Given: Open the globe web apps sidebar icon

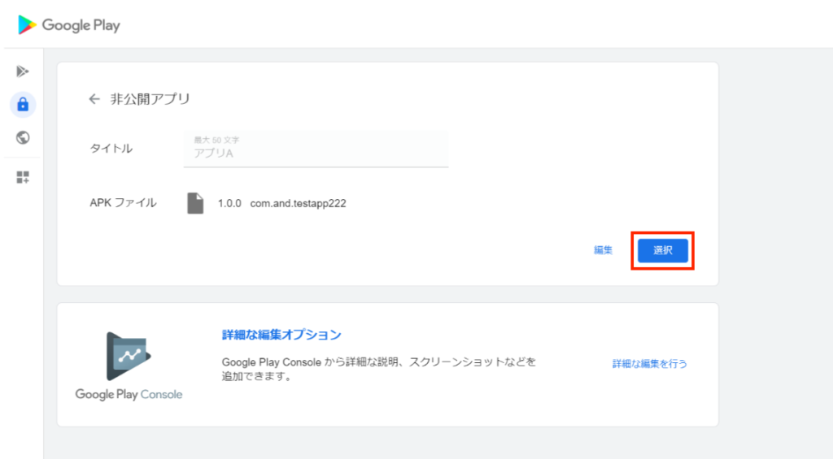Looking at the screenshot, I should (x=23, y=137).
